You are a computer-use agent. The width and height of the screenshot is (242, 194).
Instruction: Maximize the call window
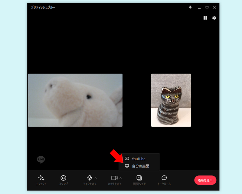click(207, 7)
